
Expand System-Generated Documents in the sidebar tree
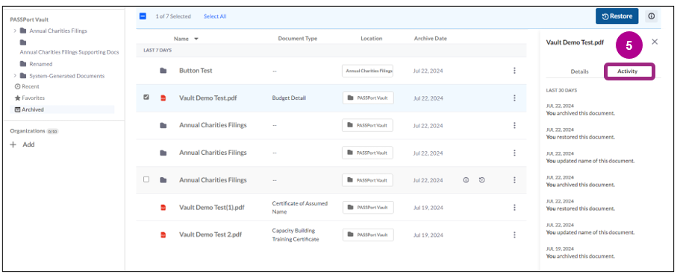pyautogui.click(x=15, y=76)
